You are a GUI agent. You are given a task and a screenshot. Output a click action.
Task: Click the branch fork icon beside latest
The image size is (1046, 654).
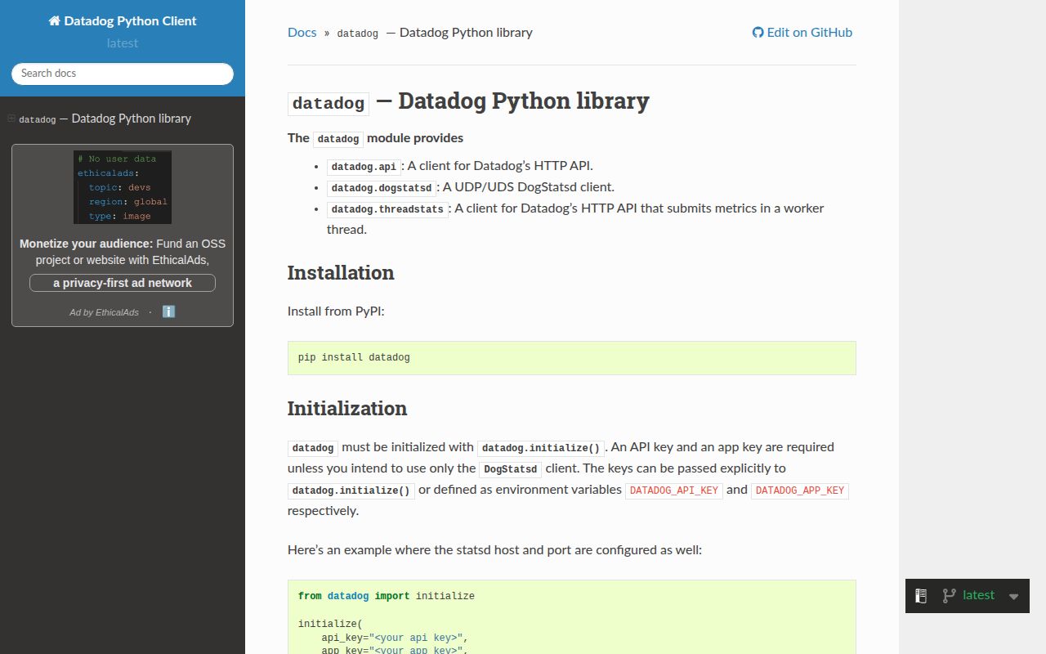949,596
